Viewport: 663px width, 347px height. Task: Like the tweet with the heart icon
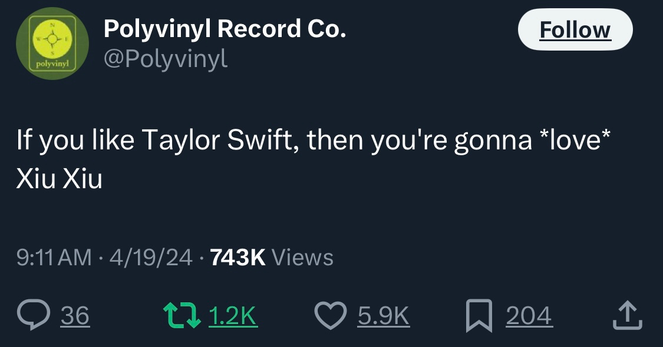click(331, 315)
